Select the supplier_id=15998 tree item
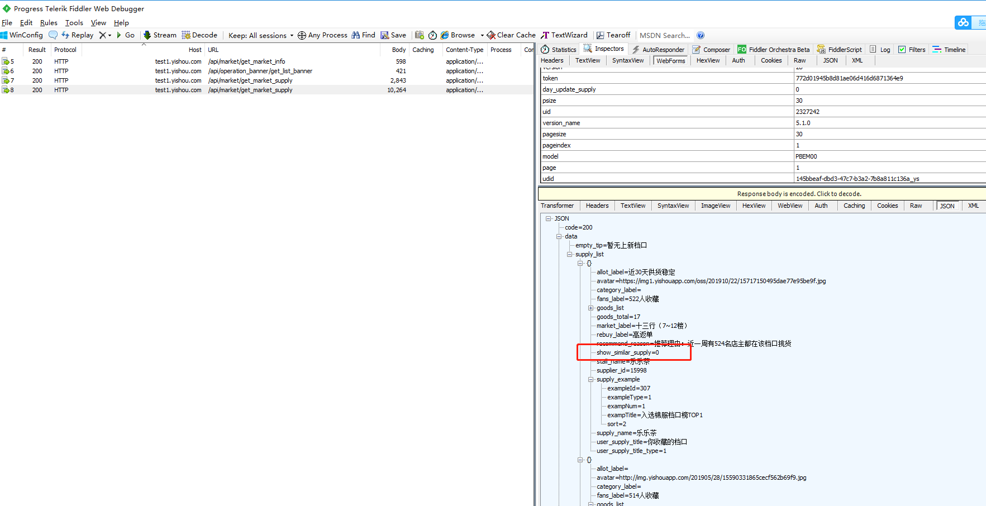 621,370
